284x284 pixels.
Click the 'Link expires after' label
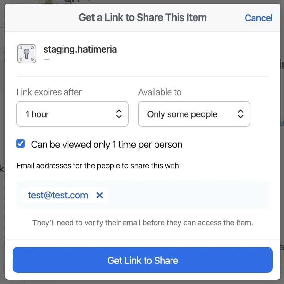tap(49, 92)
